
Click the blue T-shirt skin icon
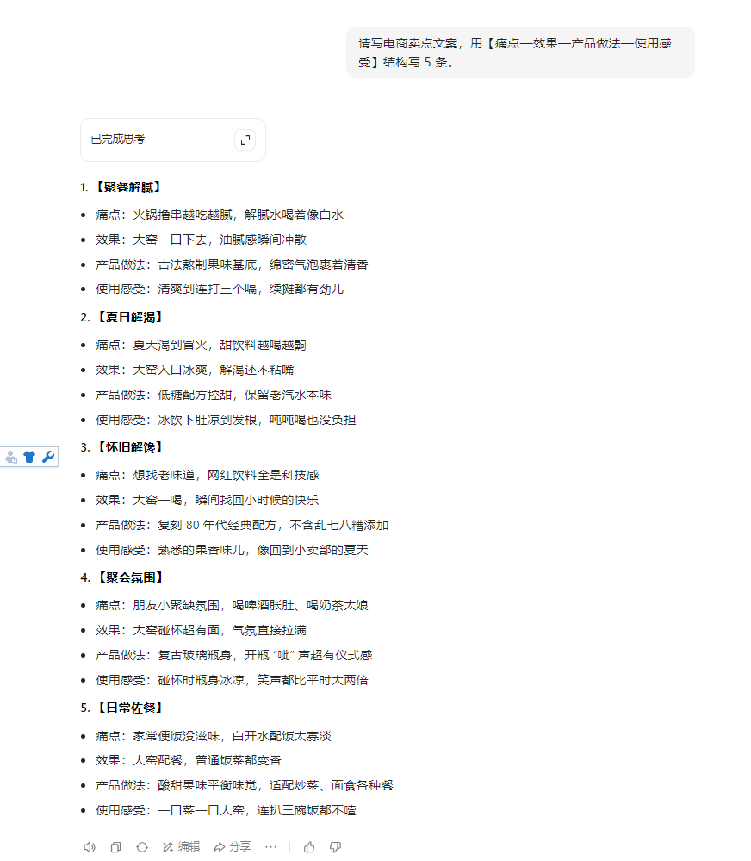(x=29, y=458)
